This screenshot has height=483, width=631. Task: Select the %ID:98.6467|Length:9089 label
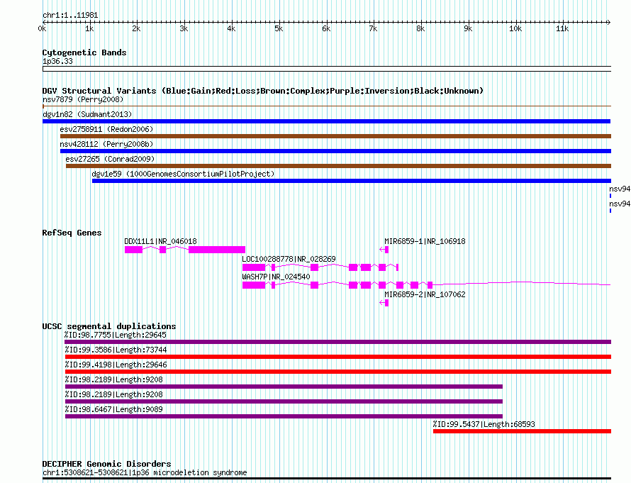114,409
